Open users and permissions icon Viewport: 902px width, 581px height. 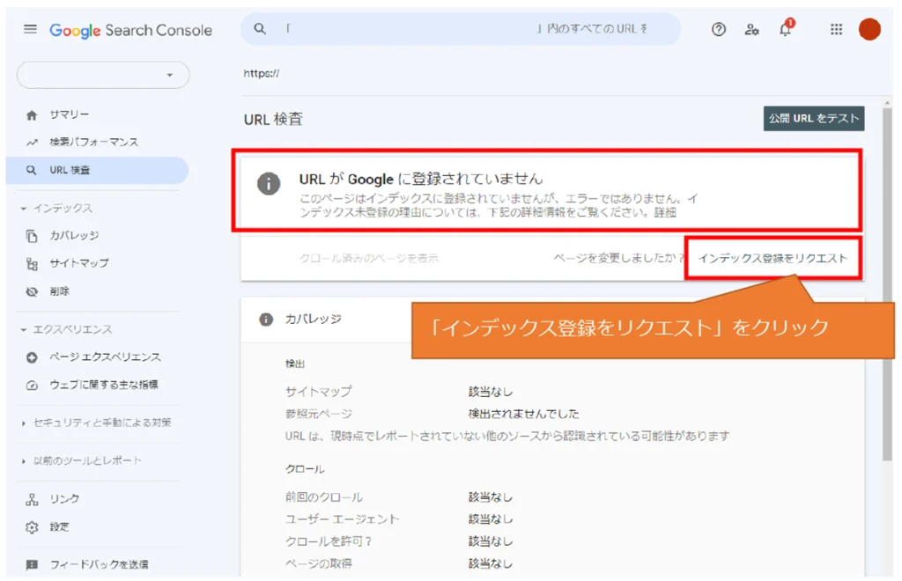[x=751, y=29]
